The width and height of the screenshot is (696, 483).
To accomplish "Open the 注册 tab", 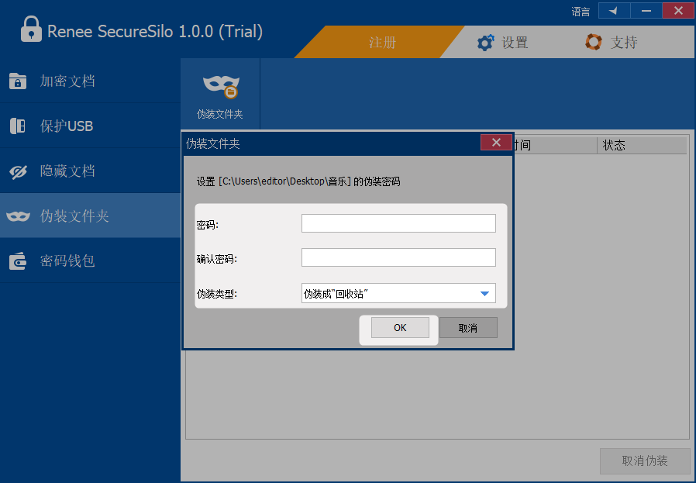I will pyautogui.click(x=382, y=42).
